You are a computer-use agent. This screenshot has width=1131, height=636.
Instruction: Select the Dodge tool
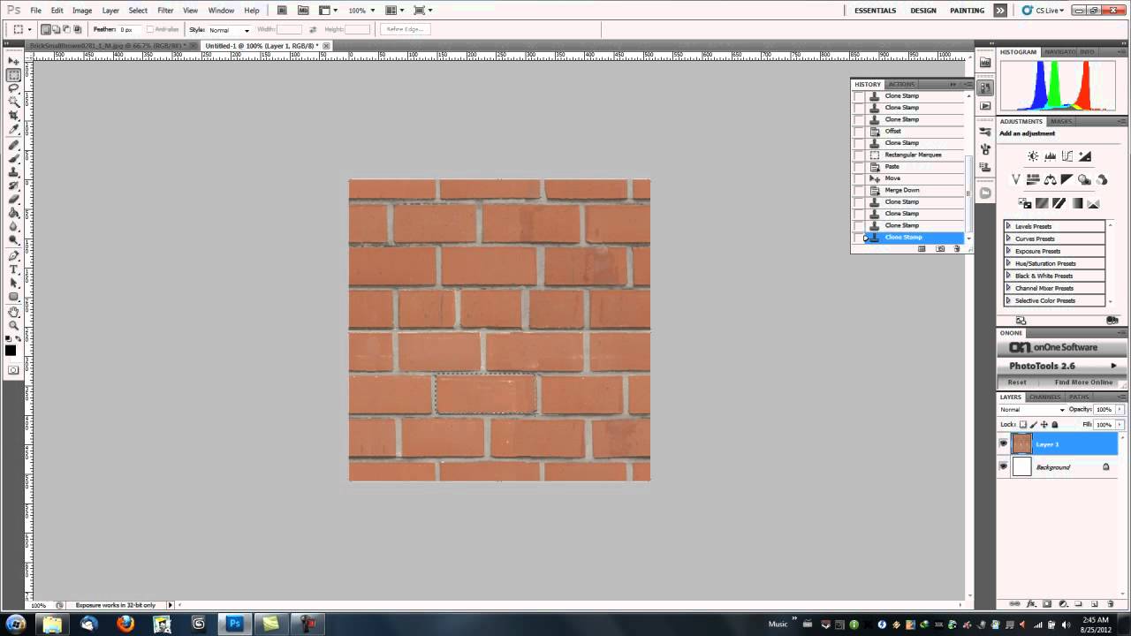tap(13, 239)
